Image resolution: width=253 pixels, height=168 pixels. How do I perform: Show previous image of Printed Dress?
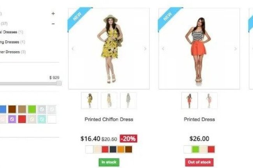pyautogui.click(x=163, y=49)
